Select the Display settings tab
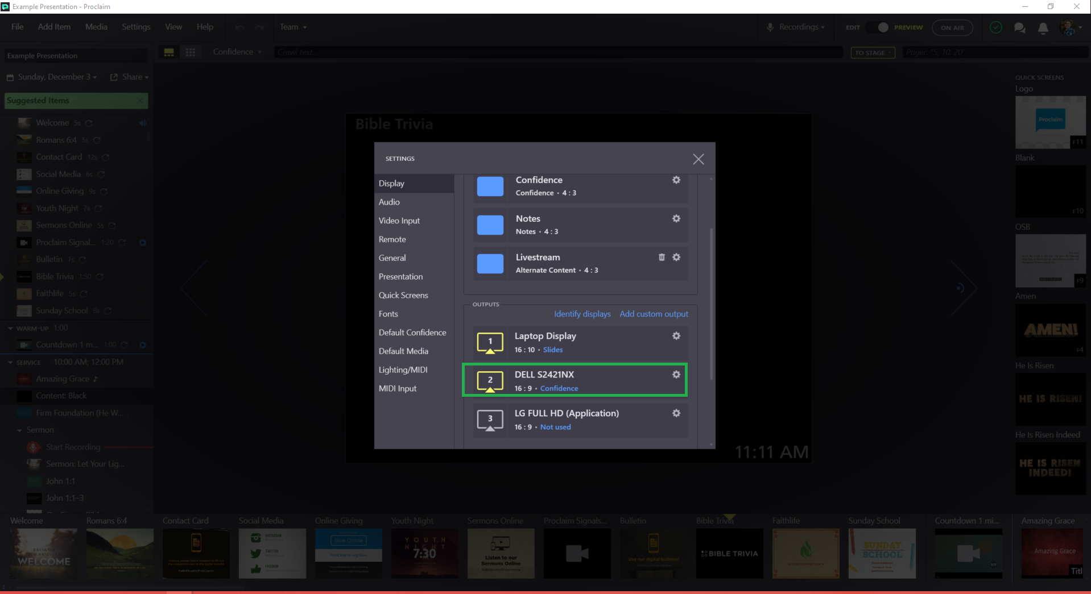 (x=414, y=183)
